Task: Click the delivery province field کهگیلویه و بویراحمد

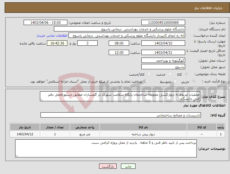Action: point(163,60)
